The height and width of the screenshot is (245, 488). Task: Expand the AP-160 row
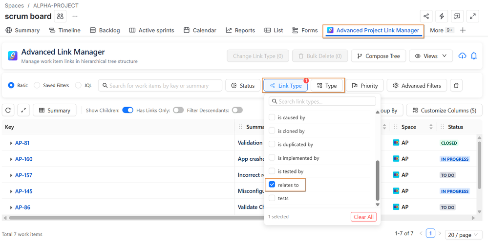coord(11,159)
